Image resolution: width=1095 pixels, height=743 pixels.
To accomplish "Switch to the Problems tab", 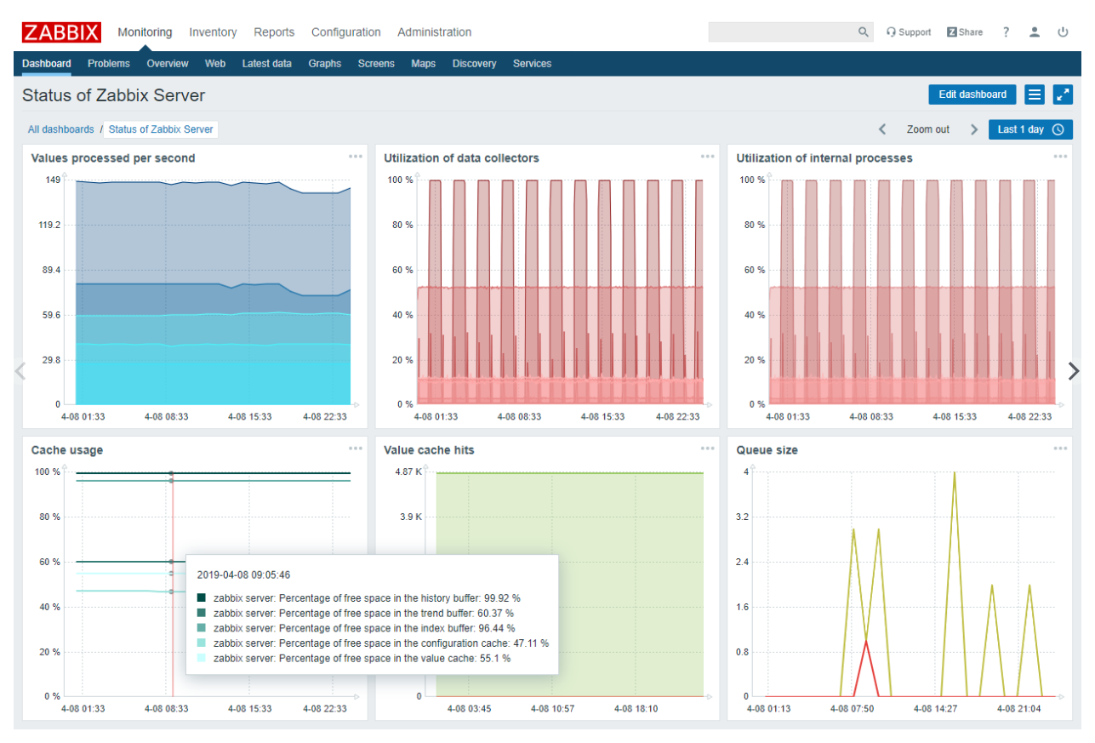I will coord(109,64).
